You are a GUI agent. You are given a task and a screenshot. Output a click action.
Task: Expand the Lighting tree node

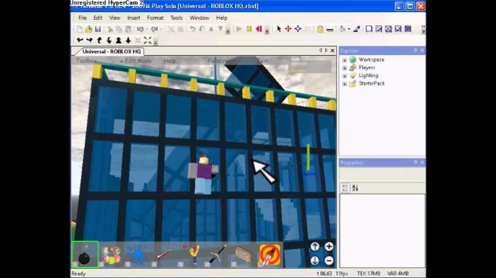pos(345,76)
